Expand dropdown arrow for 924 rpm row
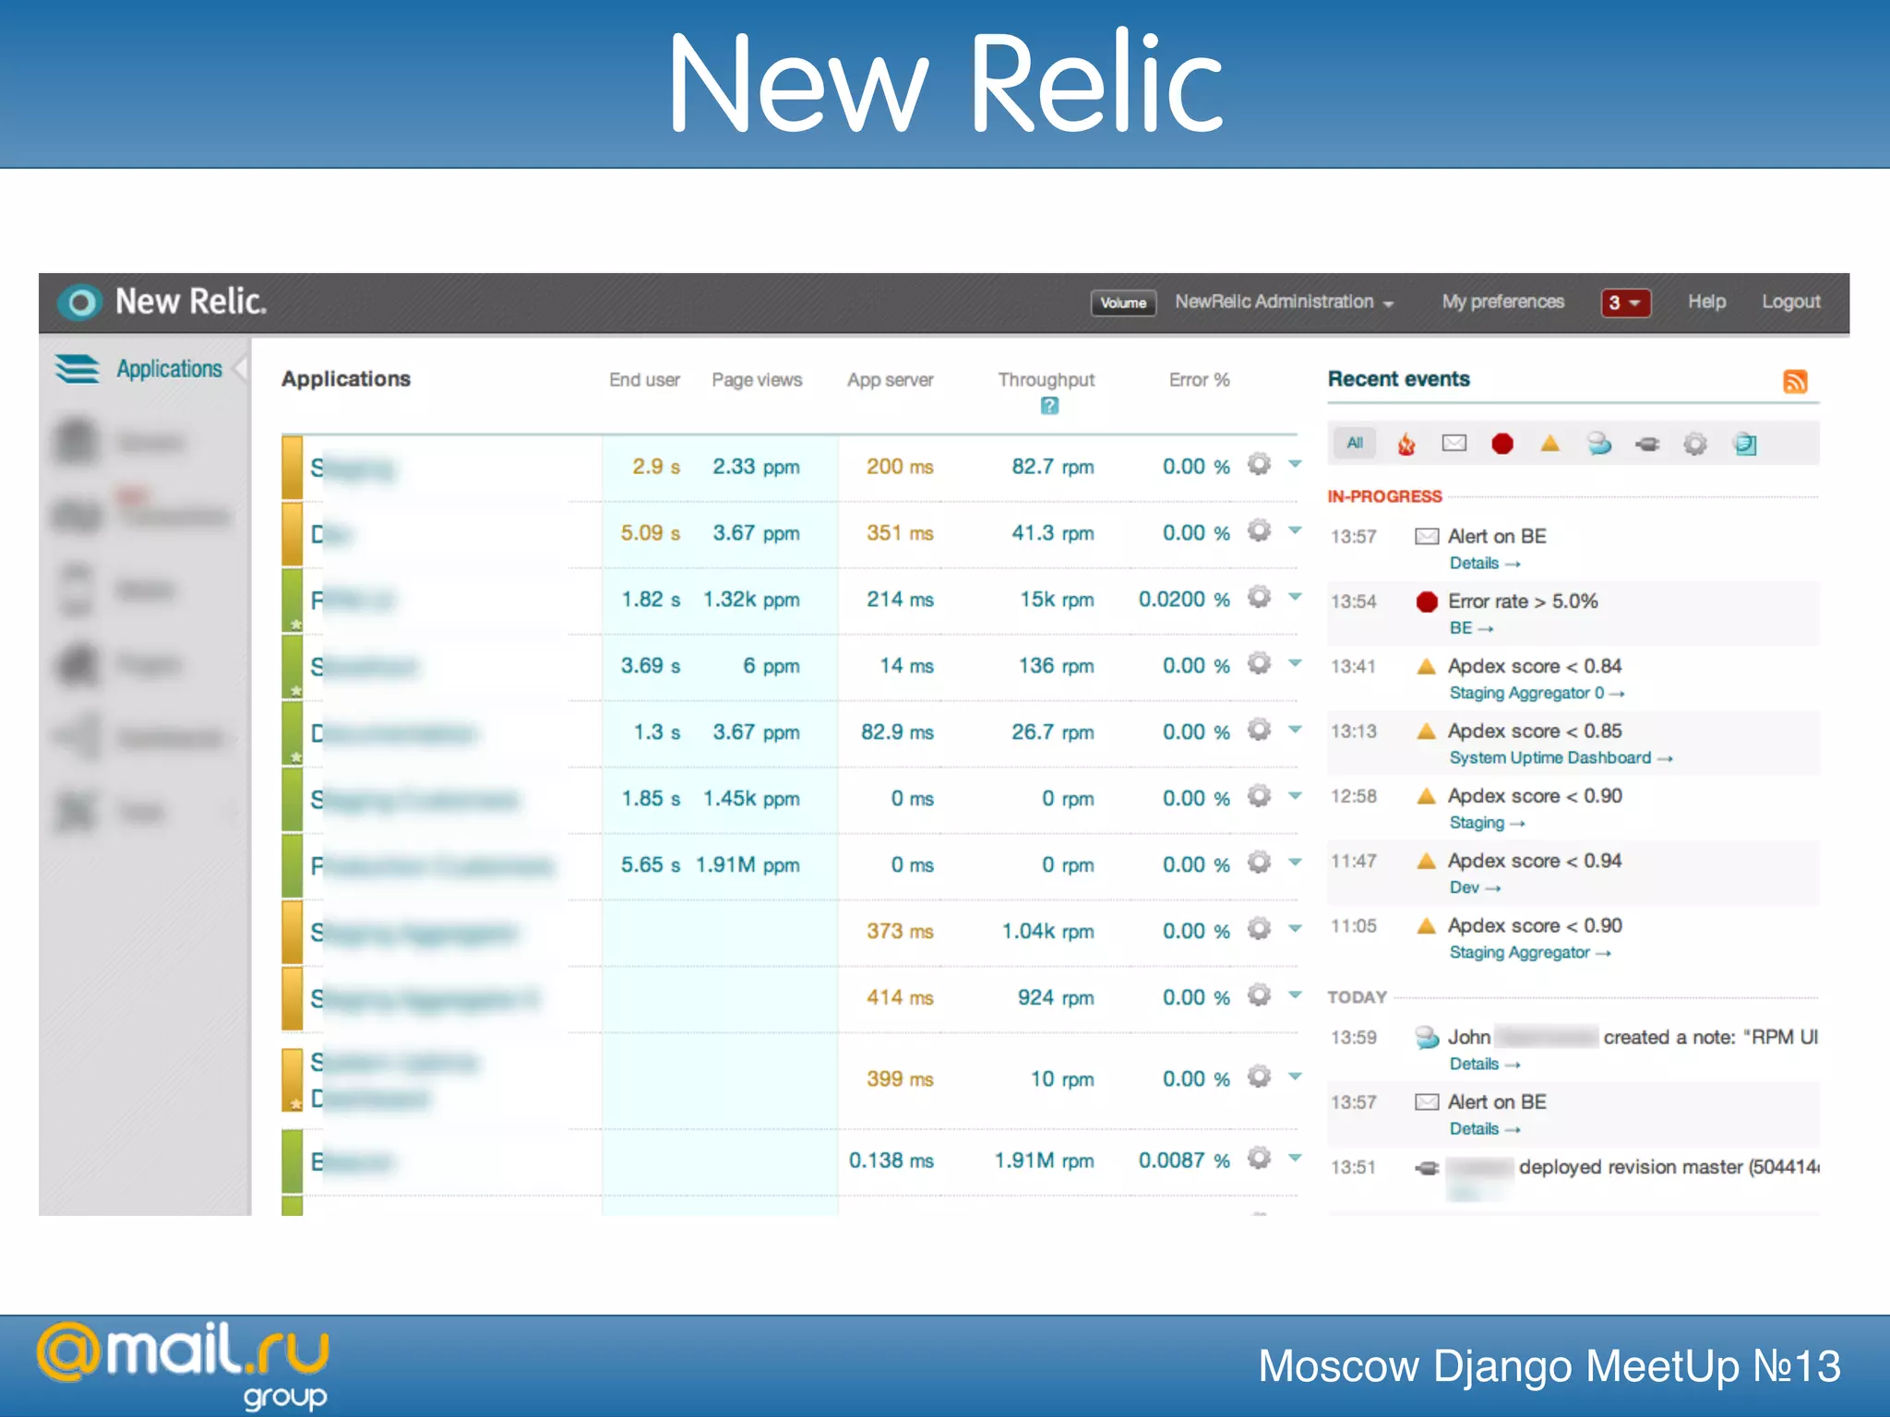The height and width of the screenshot is (1417, 1890). (x=1295, y=995)
